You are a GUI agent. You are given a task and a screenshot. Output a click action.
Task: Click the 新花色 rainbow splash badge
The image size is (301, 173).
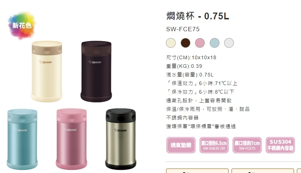[x=22, y=25]
